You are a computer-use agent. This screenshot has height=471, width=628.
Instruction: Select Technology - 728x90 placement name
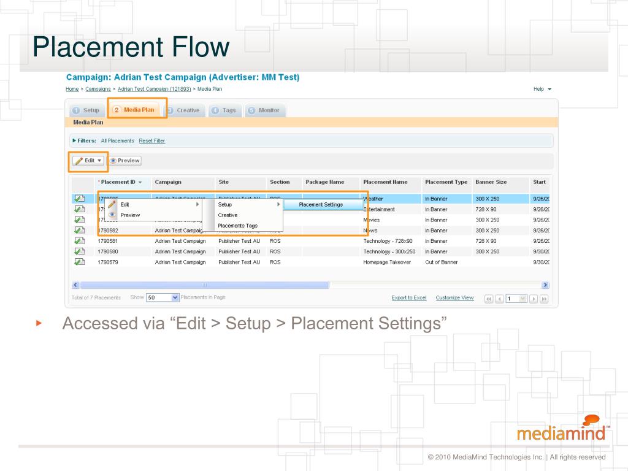(388, 241)
